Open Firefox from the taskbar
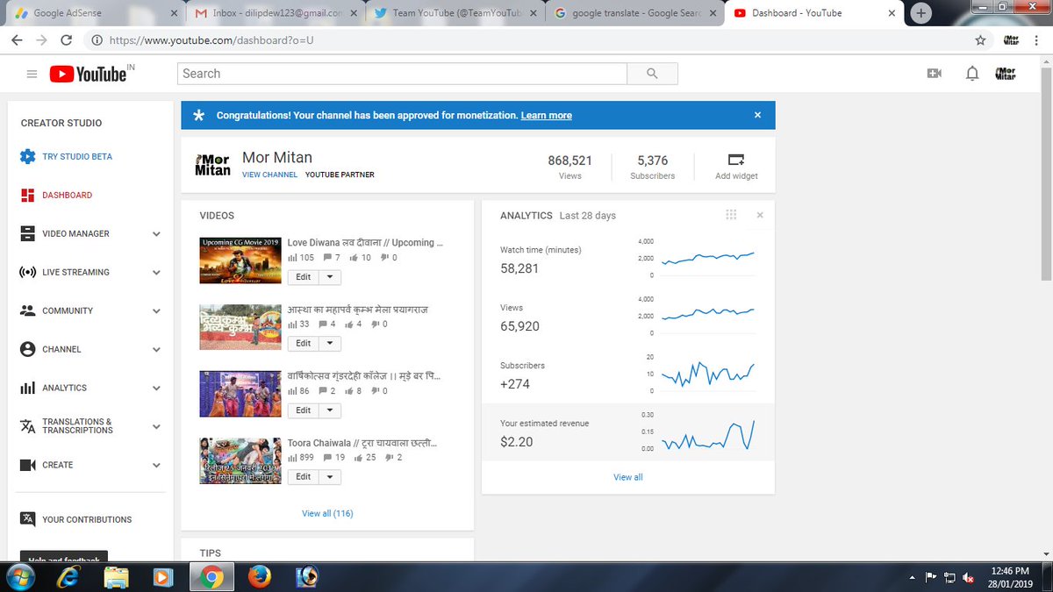 tap(259, 576)
